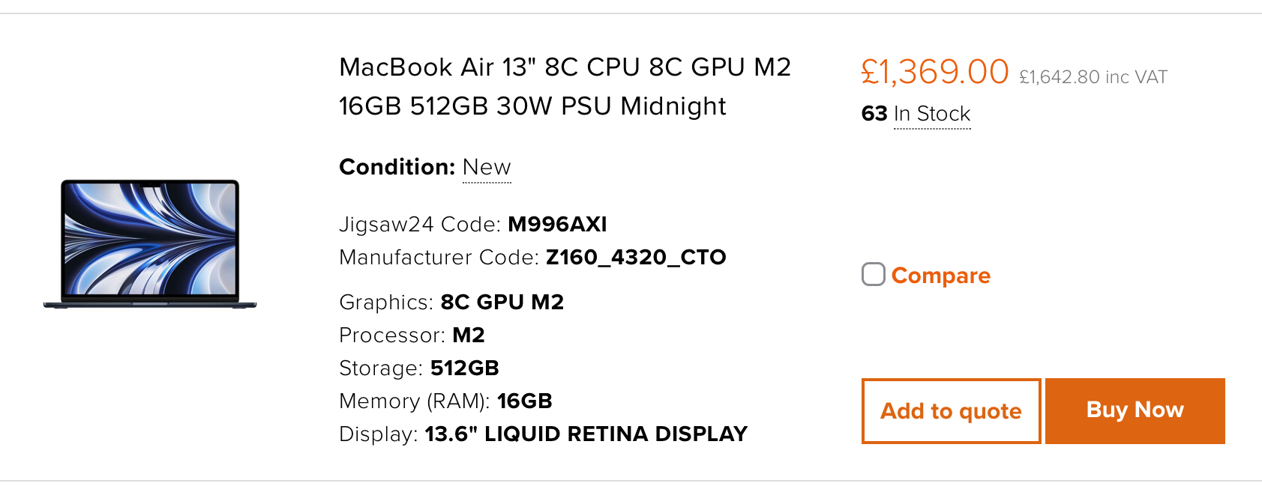Screen dimensions: 1262x501
Task: Enable Compare for this MacBook Air
Action: coord(872,275)
